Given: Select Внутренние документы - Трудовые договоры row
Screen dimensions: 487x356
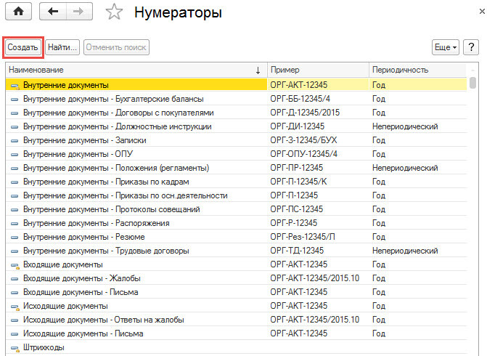Looking at the screenshot, I should click(236, 251).
